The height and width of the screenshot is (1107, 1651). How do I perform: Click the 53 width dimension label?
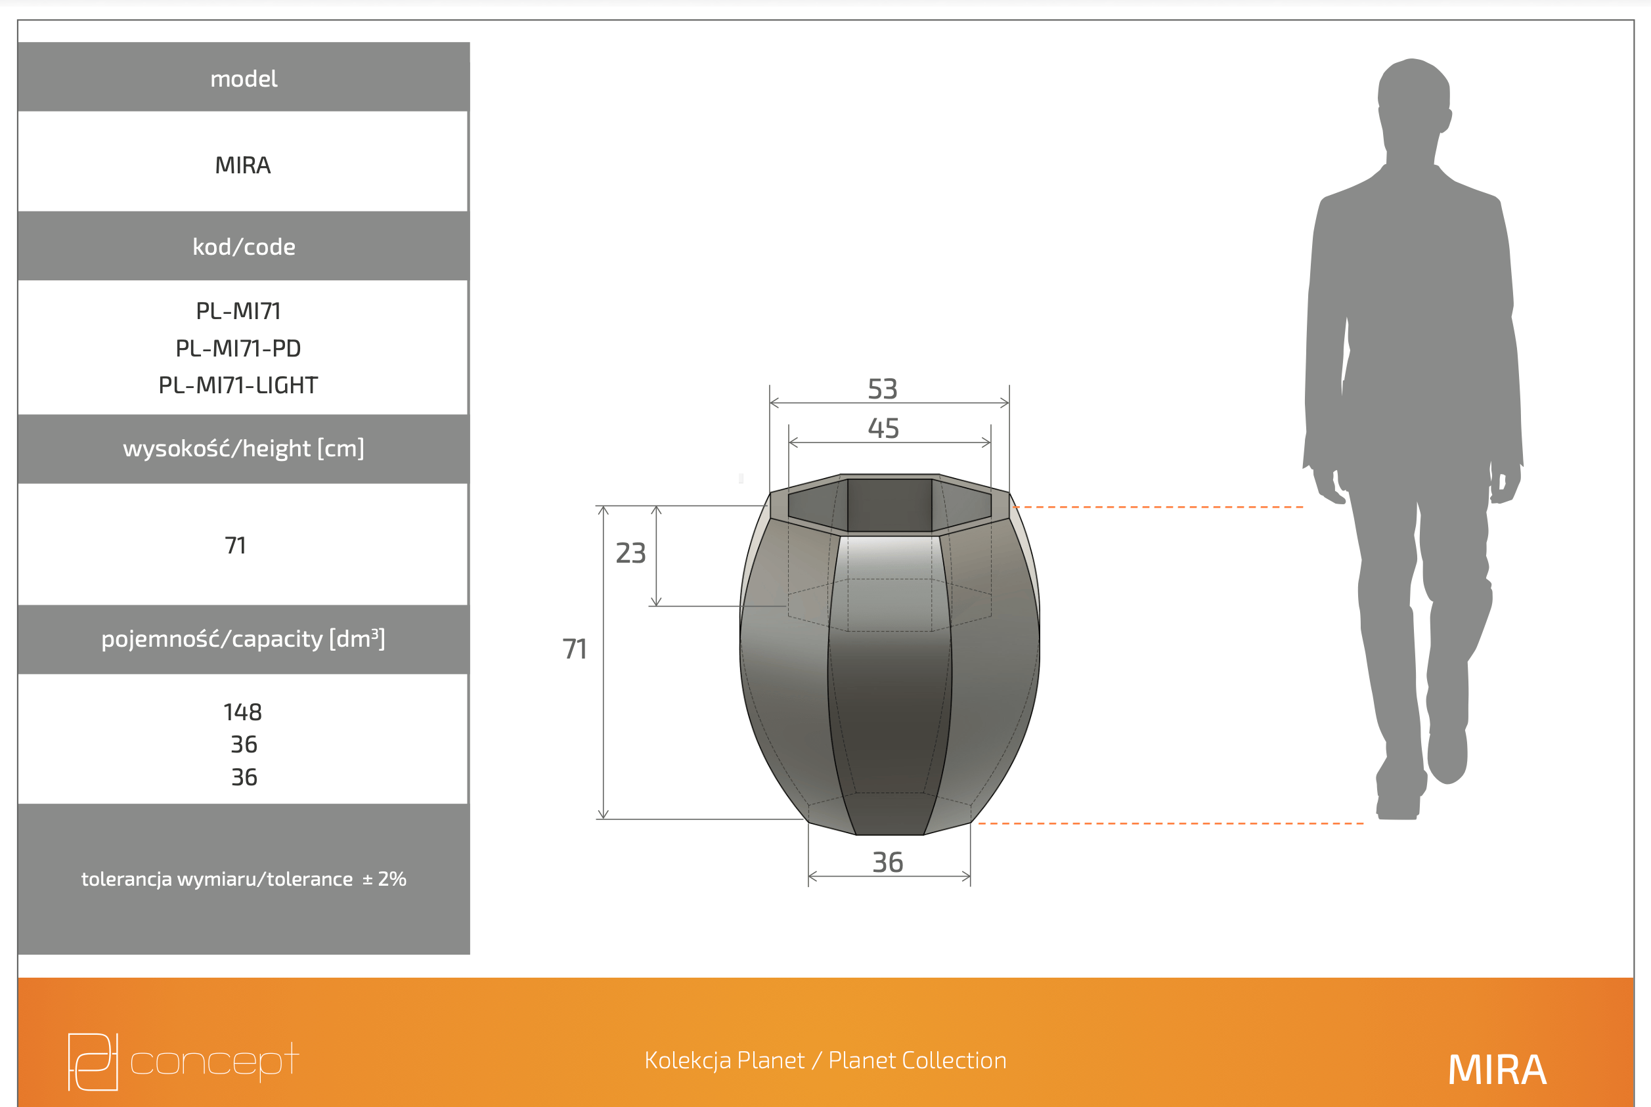(883, 389)
